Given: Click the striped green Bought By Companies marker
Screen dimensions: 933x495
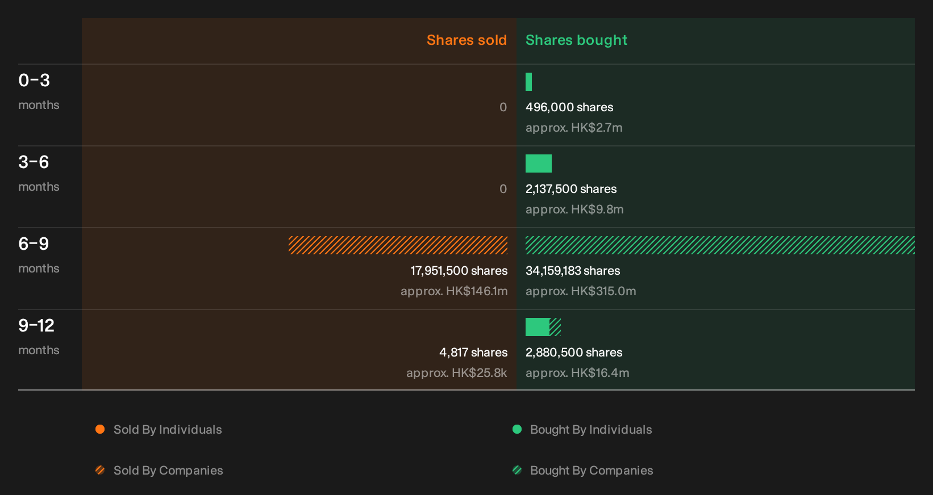Looking at the screenshot, I should pyautogui.click(x=517, y=470).
